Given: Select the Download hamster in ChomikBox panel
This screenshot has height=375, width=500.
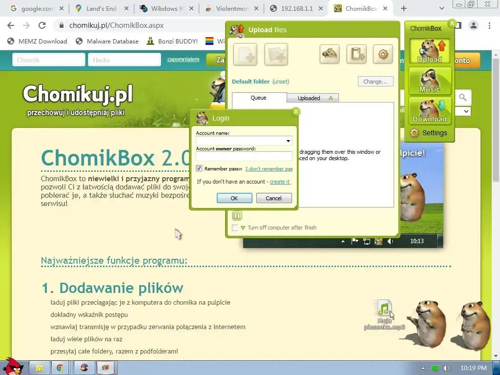Looking at the screenshot, I should (x=430, y=111).
